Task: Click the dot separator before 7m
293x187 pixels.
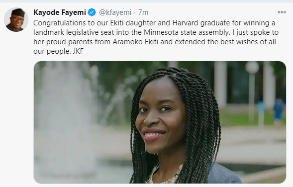Action: tap(135, 13)
